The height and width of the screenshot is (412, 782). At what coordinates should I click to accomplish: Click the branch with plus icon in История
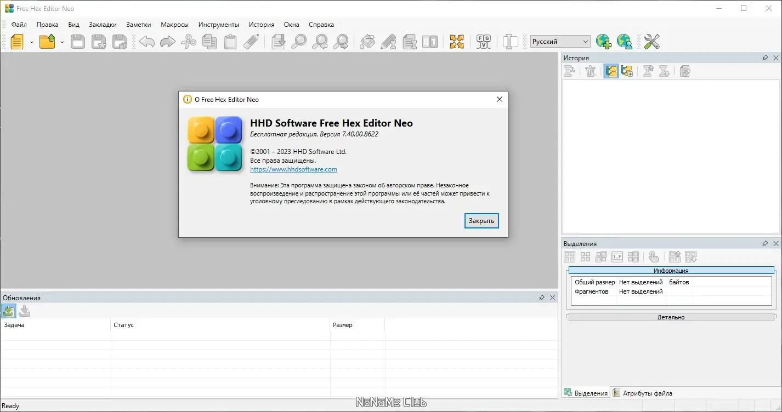[627, 71]
